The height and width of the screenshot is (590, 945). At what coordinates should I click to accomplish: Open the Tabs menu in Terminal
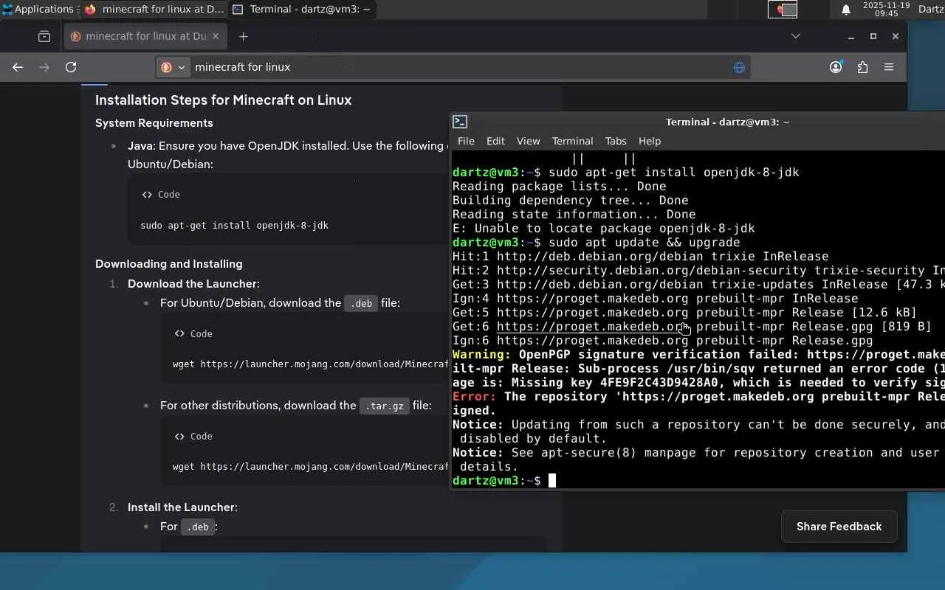[616, 141]
